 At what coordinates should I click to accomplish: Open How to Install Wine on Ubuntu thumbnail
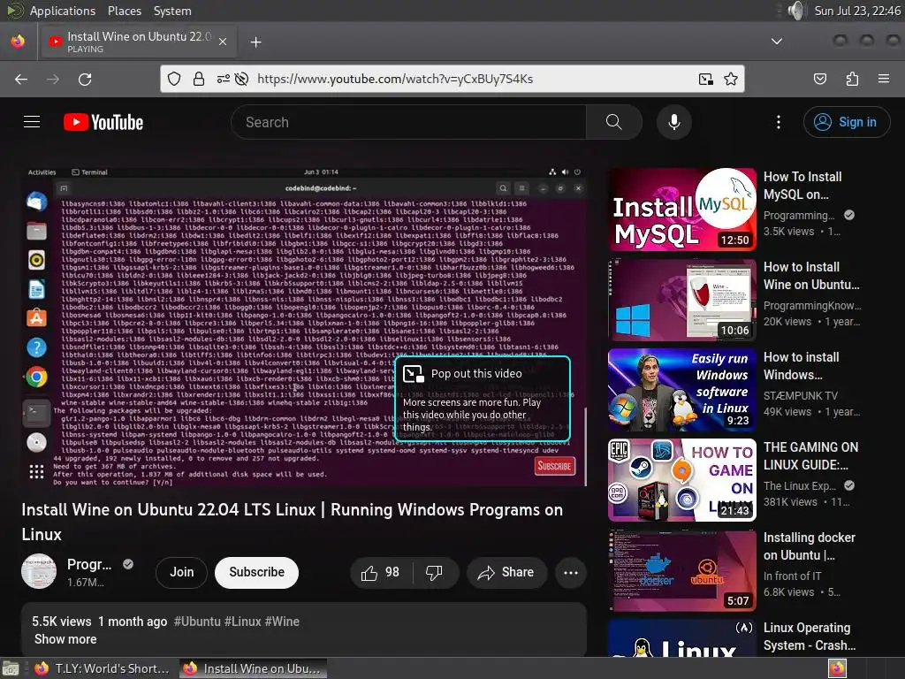(682, 300)
